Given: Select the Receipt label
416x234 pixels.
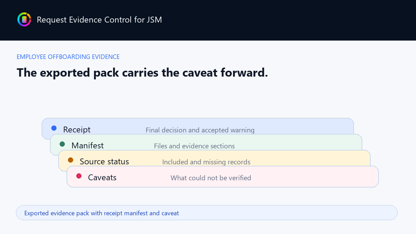Looking at the screenshot, I should 77,130.
